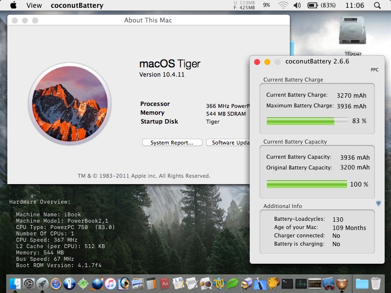
Task: Click the 'PPC' label in coconutBattery
Action: [x=374, y=70]
